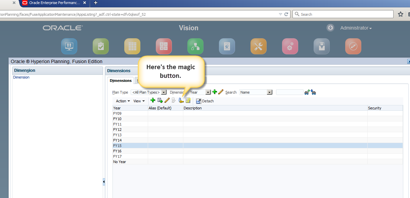Click Edit pencil icon in table toolbar

(167, 100)
